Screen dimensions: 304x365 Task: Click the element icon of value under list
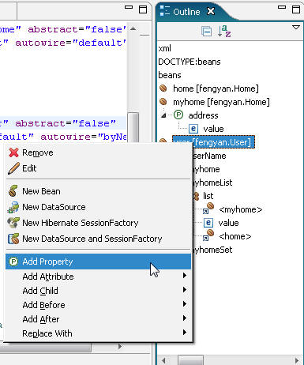pos(208,223)
